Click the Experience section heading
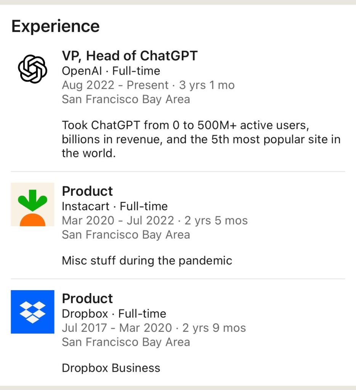The height and width of the screenshot is (390, 356). click(x=56, y=26)
